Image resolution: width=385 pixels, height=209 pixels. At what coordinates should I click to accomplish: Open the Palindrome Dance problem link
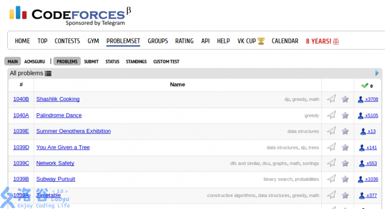coord(59,115)
